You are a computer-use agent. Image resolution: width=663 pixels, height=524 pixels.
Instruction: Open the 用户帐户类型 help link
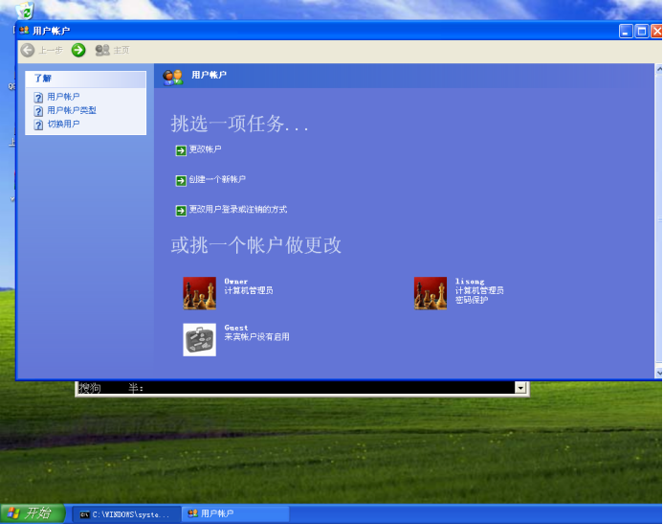pyautogui.click(x=72, y=110)
